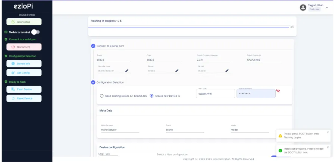
Task: Click the 'Meta Data' heading
Action: pos(106,111)
